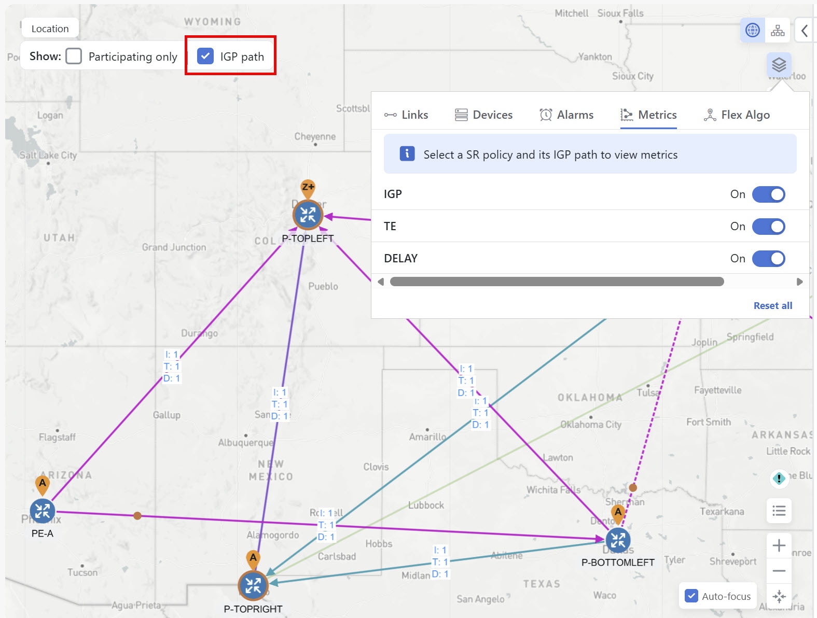This screenshot has width=817, height=618.
Task: Click the horizontal scrollbar thumb in Metrics panel
Action: point(557,282)
